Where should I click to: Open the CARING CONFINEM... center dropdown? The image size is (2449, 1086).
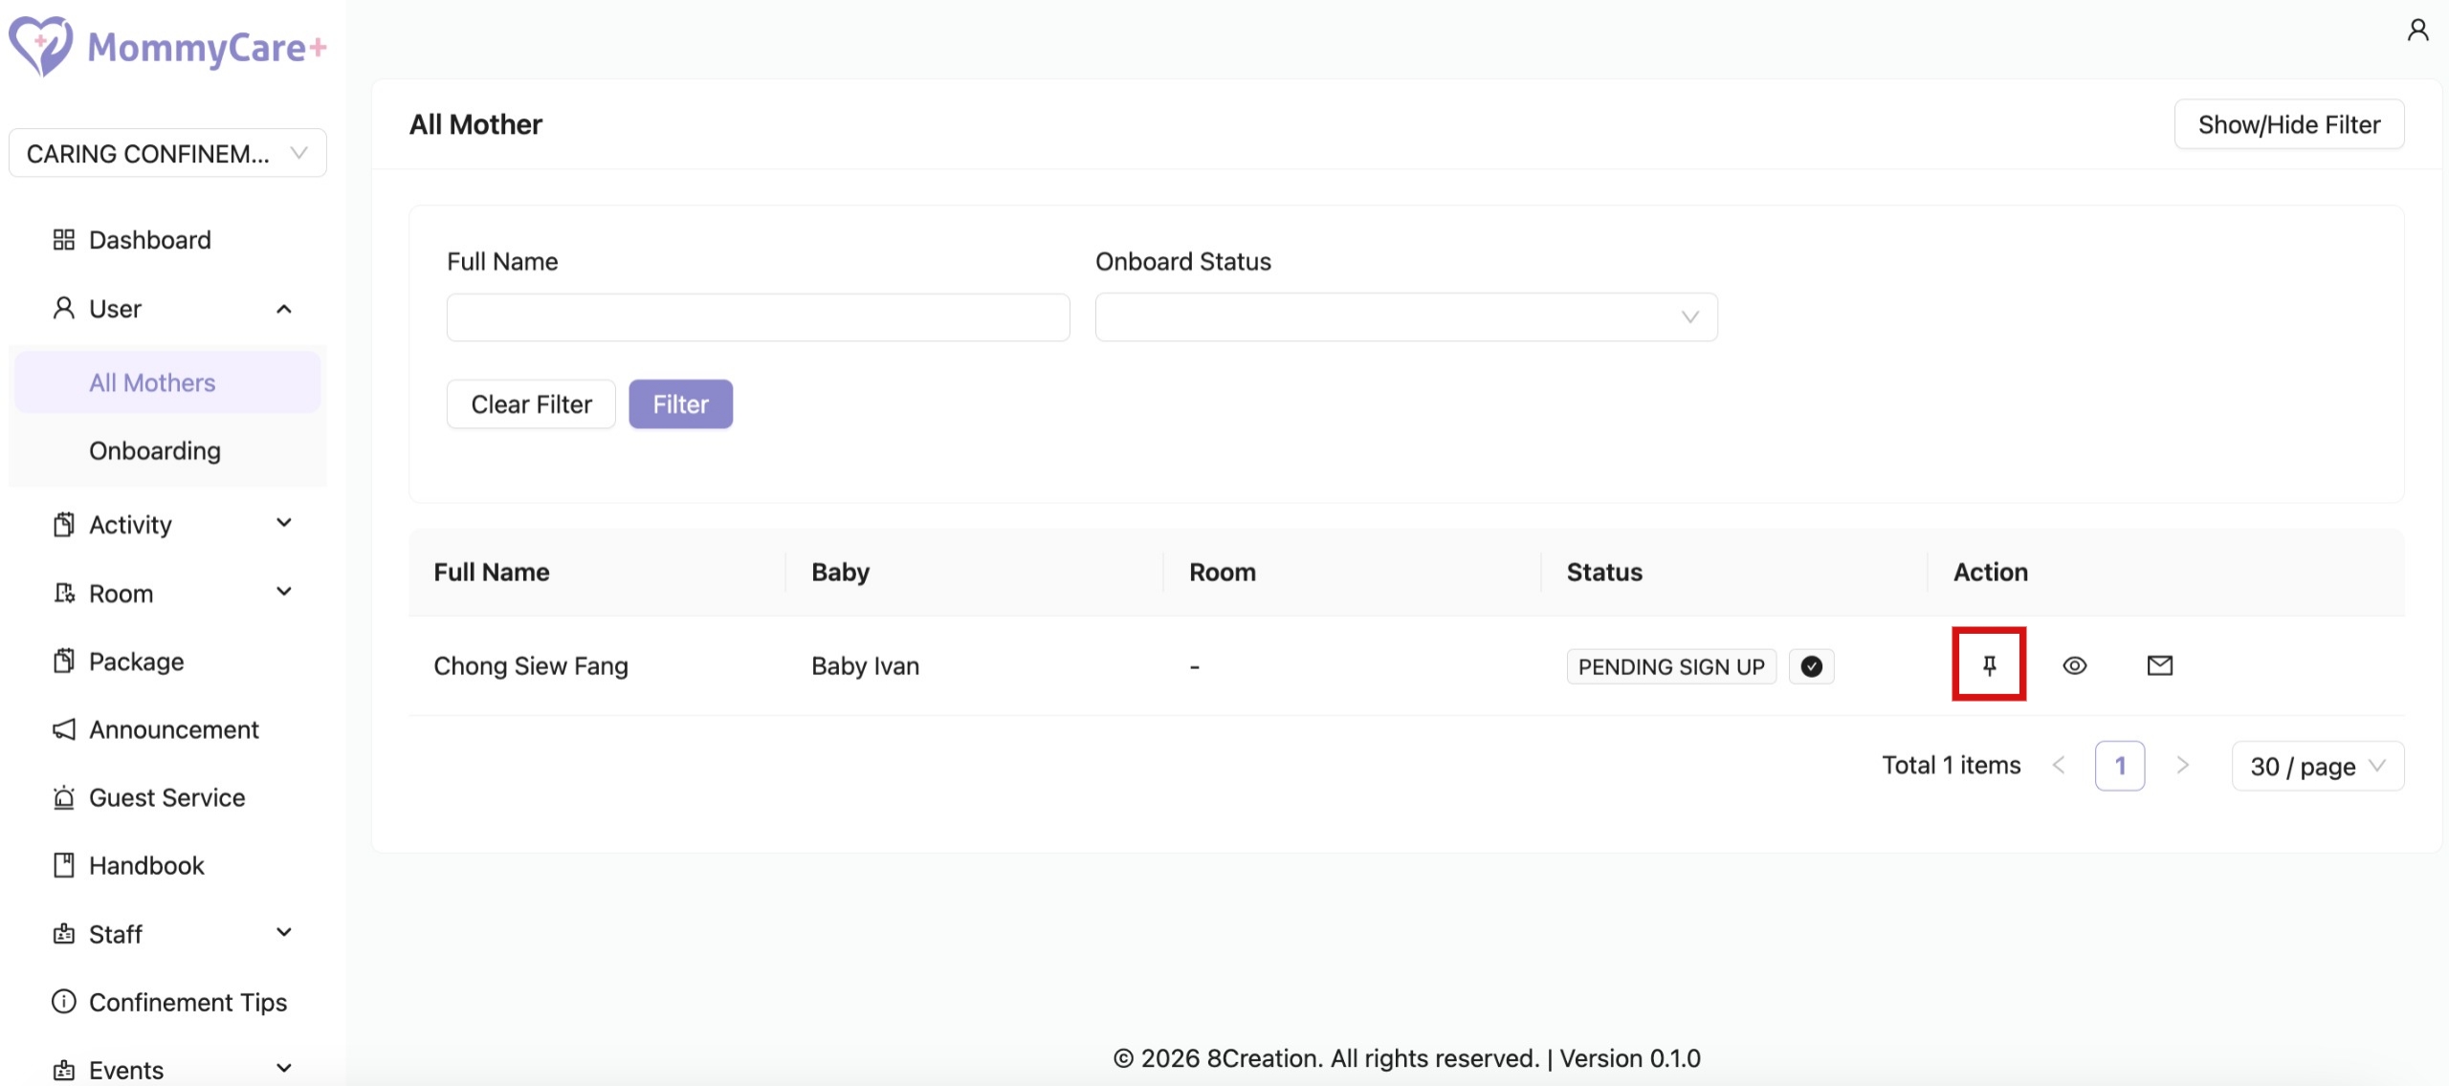coord(167,153)
